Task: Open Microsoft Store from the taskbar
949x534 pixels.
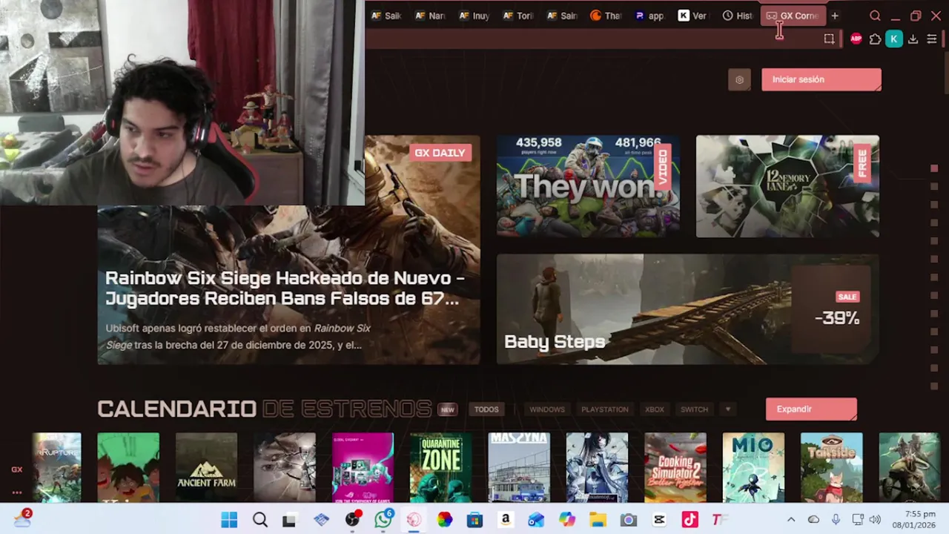Action: click(474, 520)
